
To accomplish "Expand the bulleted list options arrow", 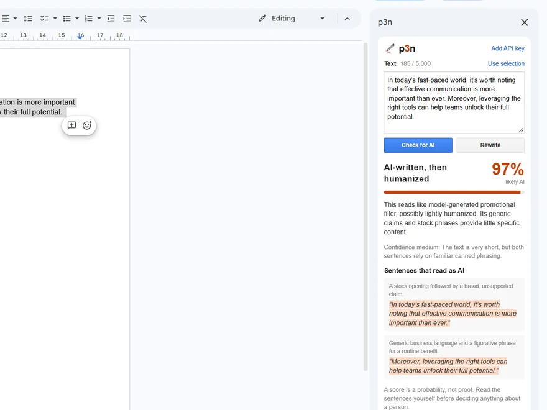I will tap(77, 19).
